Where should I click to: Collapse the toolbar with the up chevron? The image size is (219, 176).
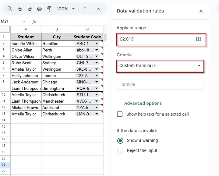[x=98, y=9]
